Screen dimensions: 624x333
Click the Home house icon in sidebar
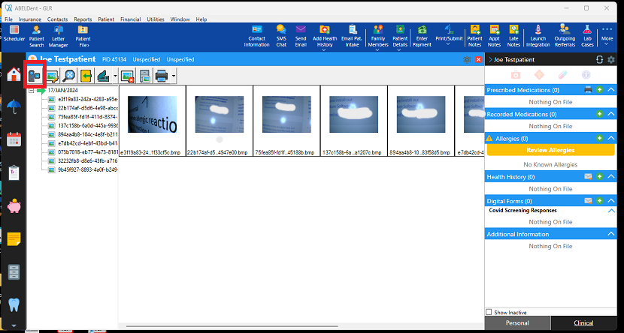pyautogui.click(x=14, y=73)
